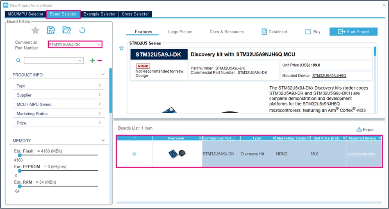Remove Marketing Status column with its X
Screen dimensions: 389x209
coord(308,138)
